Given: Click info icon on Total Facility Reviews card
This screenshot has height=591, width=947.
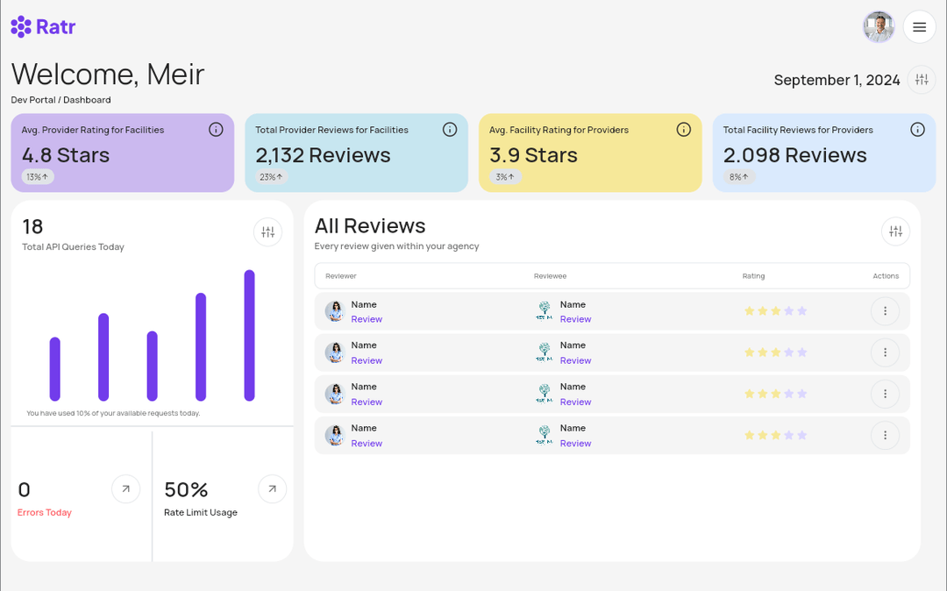Looking at the screenshot, I should coord(918,129).
